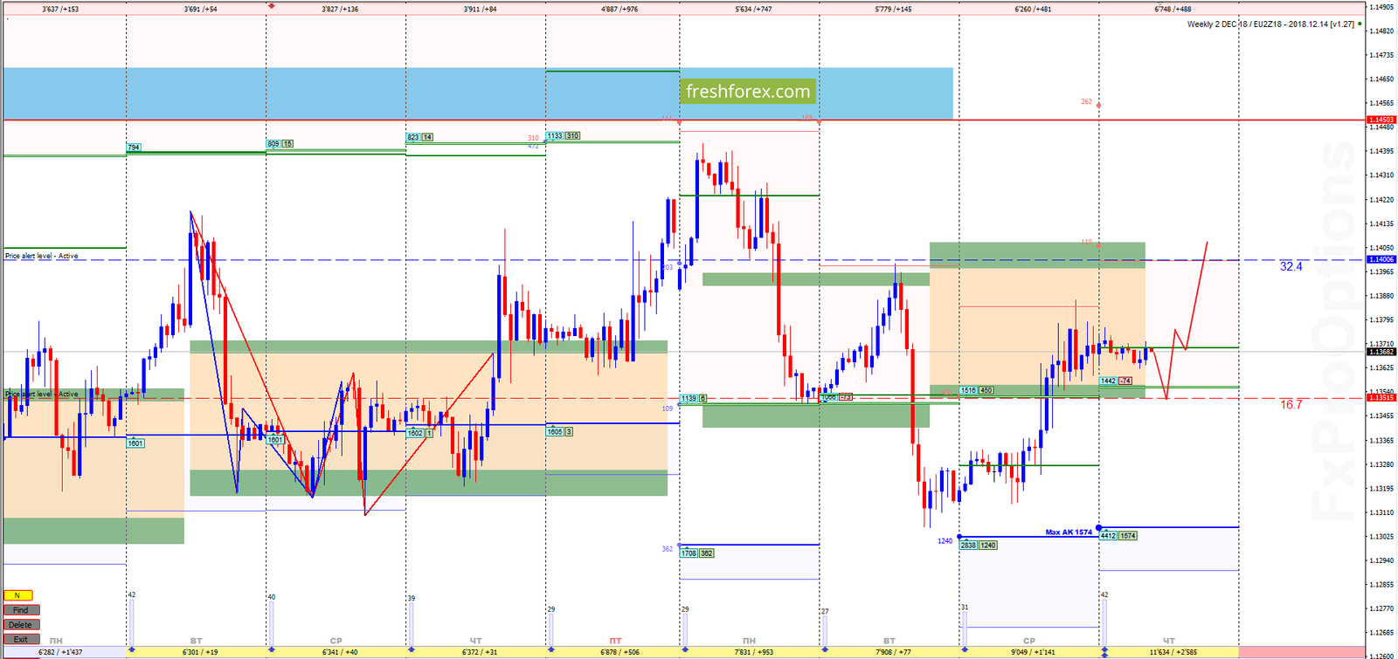This screenshot has width=1398, height=659.
Task: Click the "1708 362" level tag
Action: click(696, 553)
